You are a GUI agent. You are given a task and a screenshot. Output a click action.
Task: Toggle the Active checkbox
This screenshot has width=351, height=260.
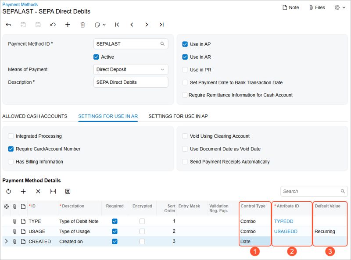click(x=96, y=57)
